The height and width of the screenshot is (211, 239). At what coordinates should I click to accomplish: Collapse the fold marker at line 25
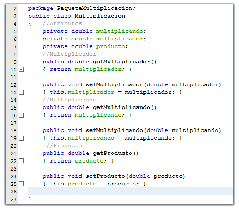22,184
